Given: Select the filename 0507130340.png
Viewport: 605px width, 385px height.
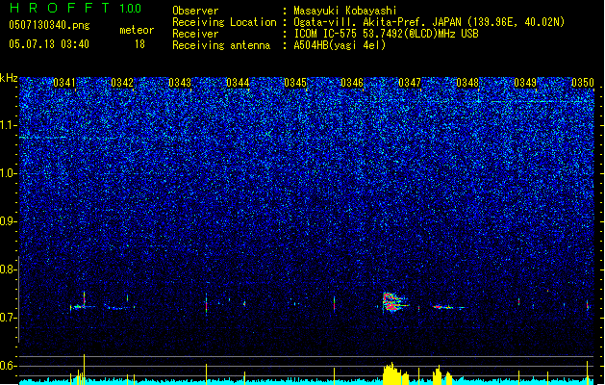Looking at the screenshot, I should (x=49, y=25).
